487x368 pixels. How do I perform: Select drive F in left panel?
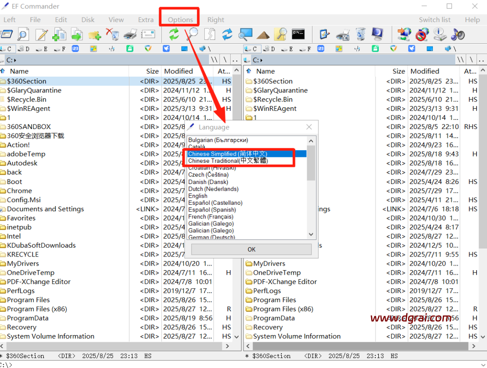tap(60, 49)
